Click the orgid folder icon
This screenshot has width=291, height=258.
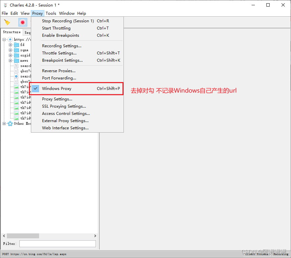click(17, 55)
